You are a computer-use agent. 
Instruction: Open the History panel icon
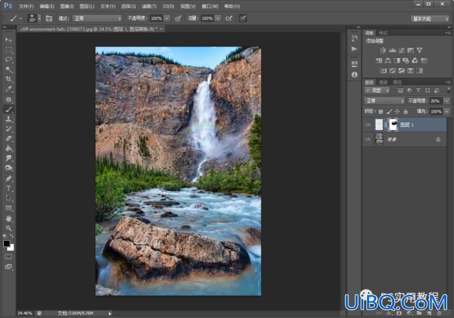pyautogui.click(x=354, y=39)
